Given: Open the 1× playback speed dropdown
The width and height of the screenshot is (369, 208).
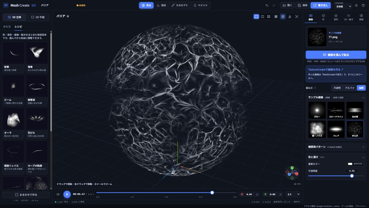Looking at the screenshot, I should click(293, 194).
